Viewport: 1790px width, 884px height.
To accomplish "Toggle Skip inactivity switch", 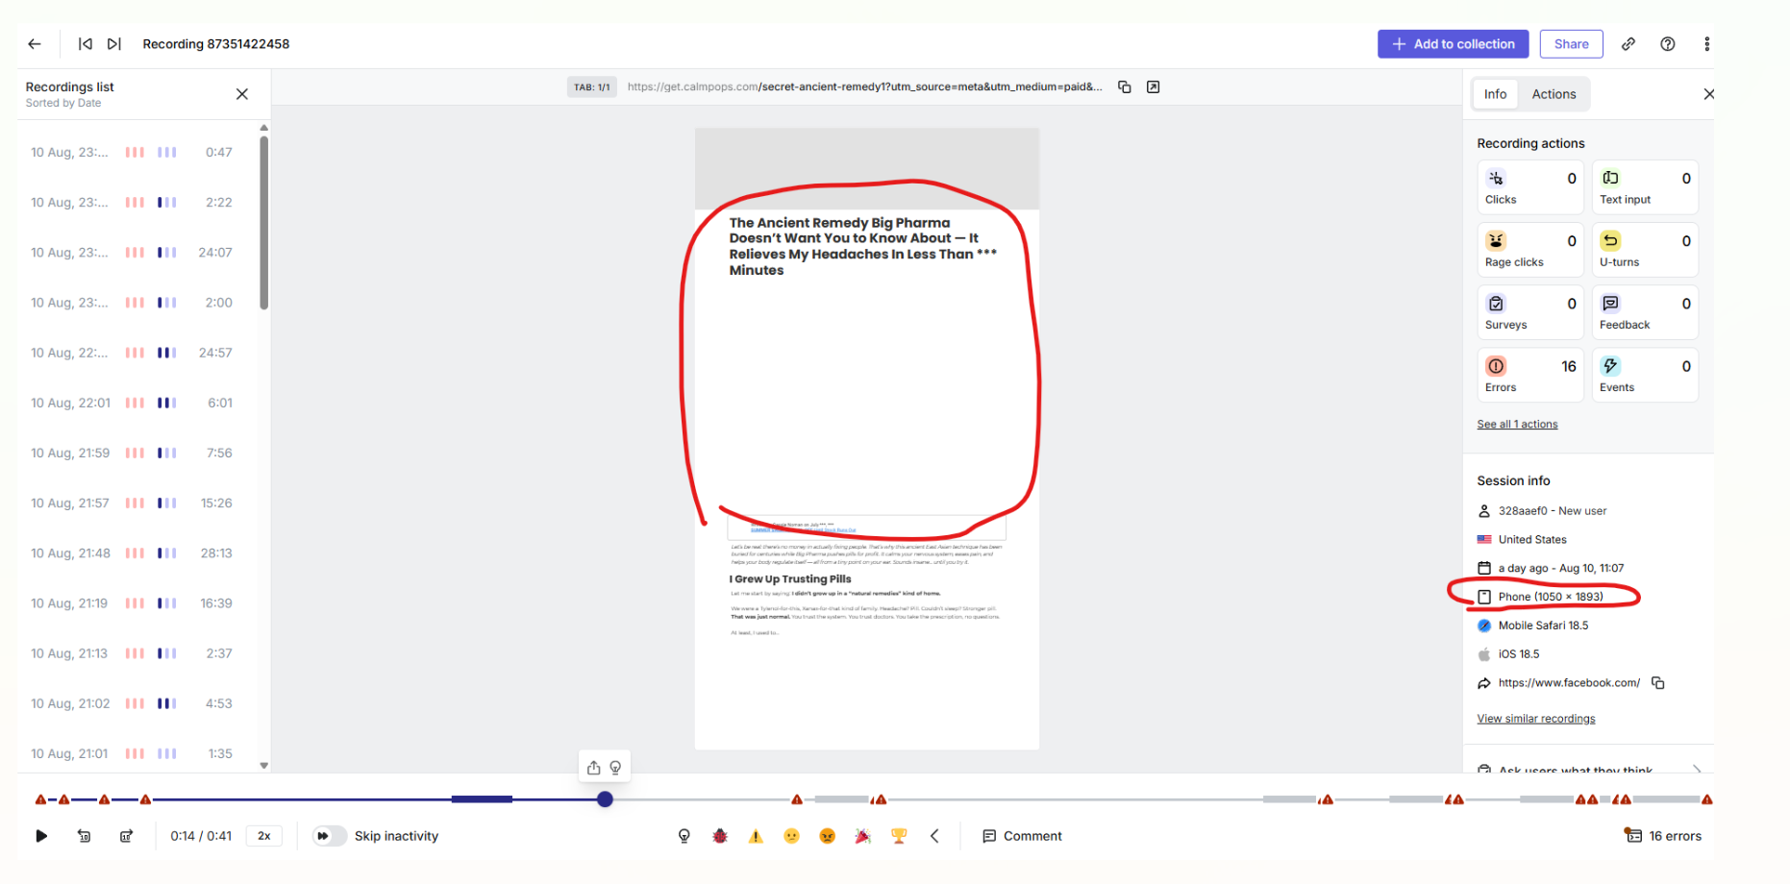I will (x=329, y=836).
